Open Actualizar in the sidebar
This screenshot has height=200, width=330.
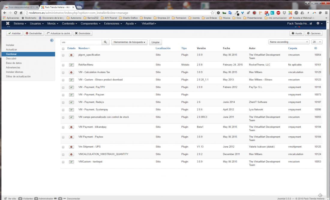click(11, 49)
